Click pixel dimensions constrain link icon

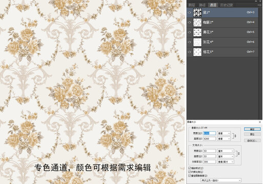(235, 136)
